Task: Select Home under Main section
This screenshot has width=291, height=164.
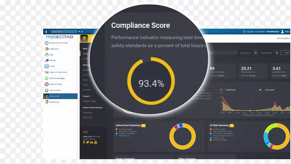Action: pyautogui.click(x=85, y=54)
